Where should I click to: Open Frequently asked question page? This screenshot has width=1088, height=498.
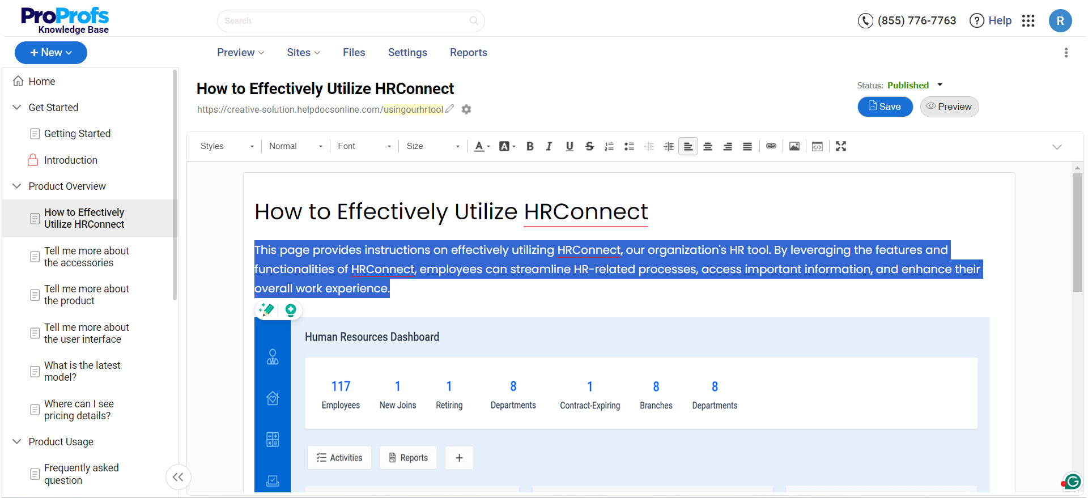tap(81, 474)
